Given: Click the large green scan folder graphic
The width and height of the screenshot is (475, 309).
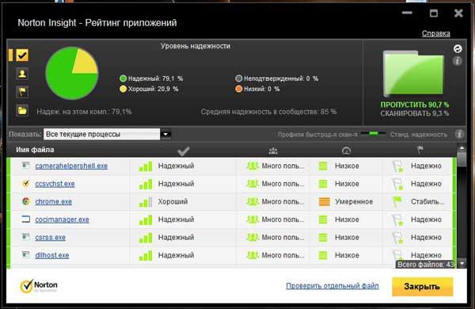Looking at the screenshot, I should [413, 73].
